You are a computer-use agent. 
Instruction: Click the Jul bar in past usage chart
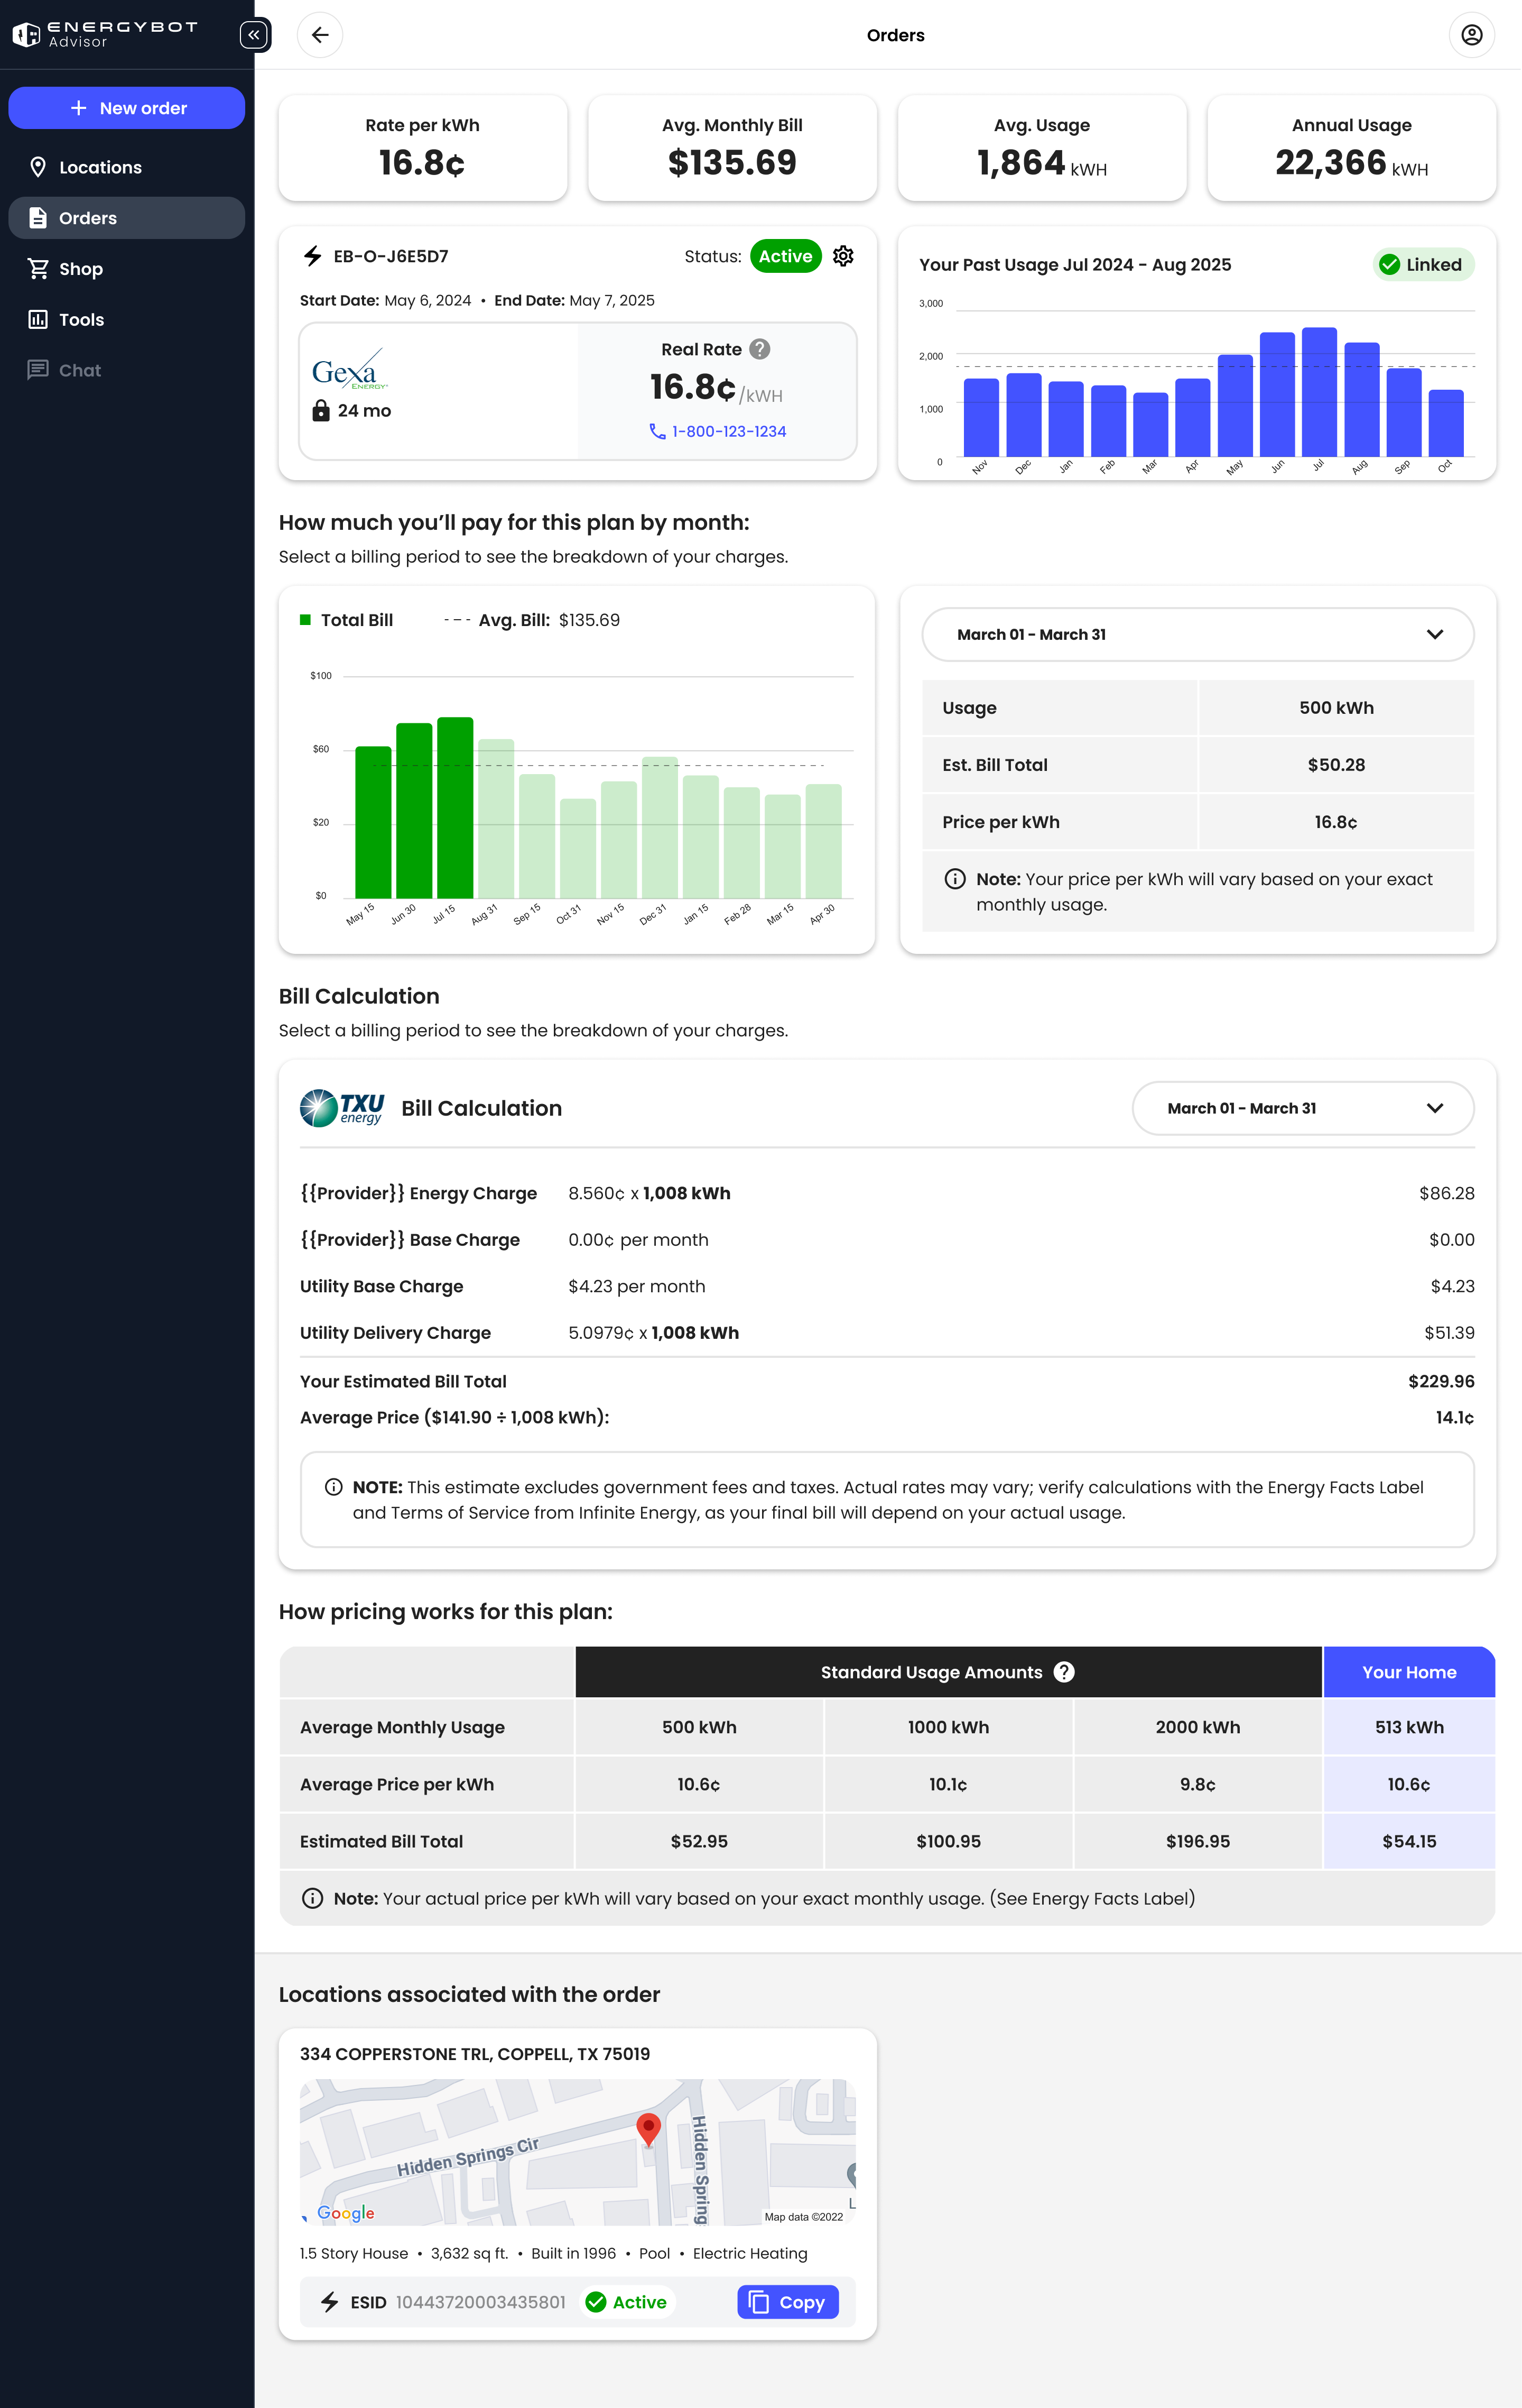[x=1318, y=392]
